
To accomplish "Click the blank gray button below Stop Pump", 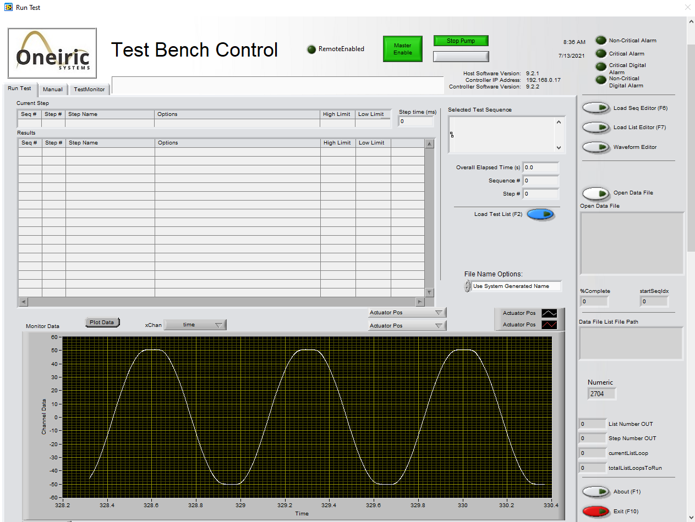I will (461, 57).
